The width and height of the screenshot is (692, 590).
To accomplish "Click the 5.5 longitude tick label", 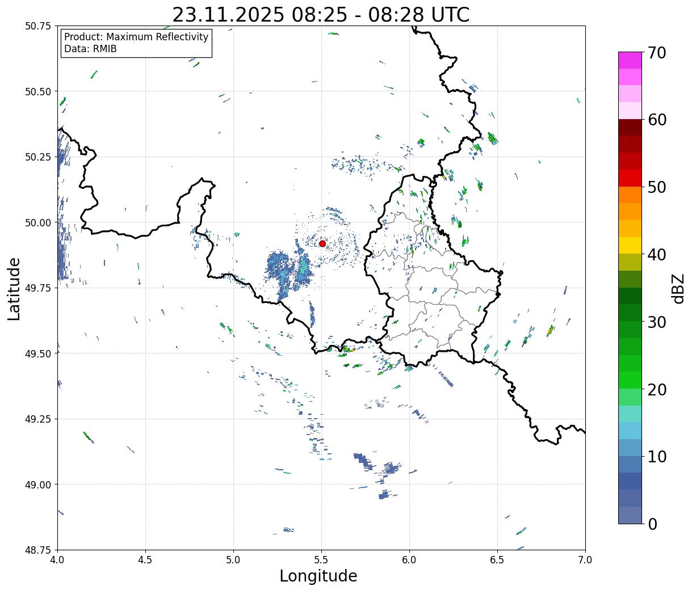I will click(321, 559).
